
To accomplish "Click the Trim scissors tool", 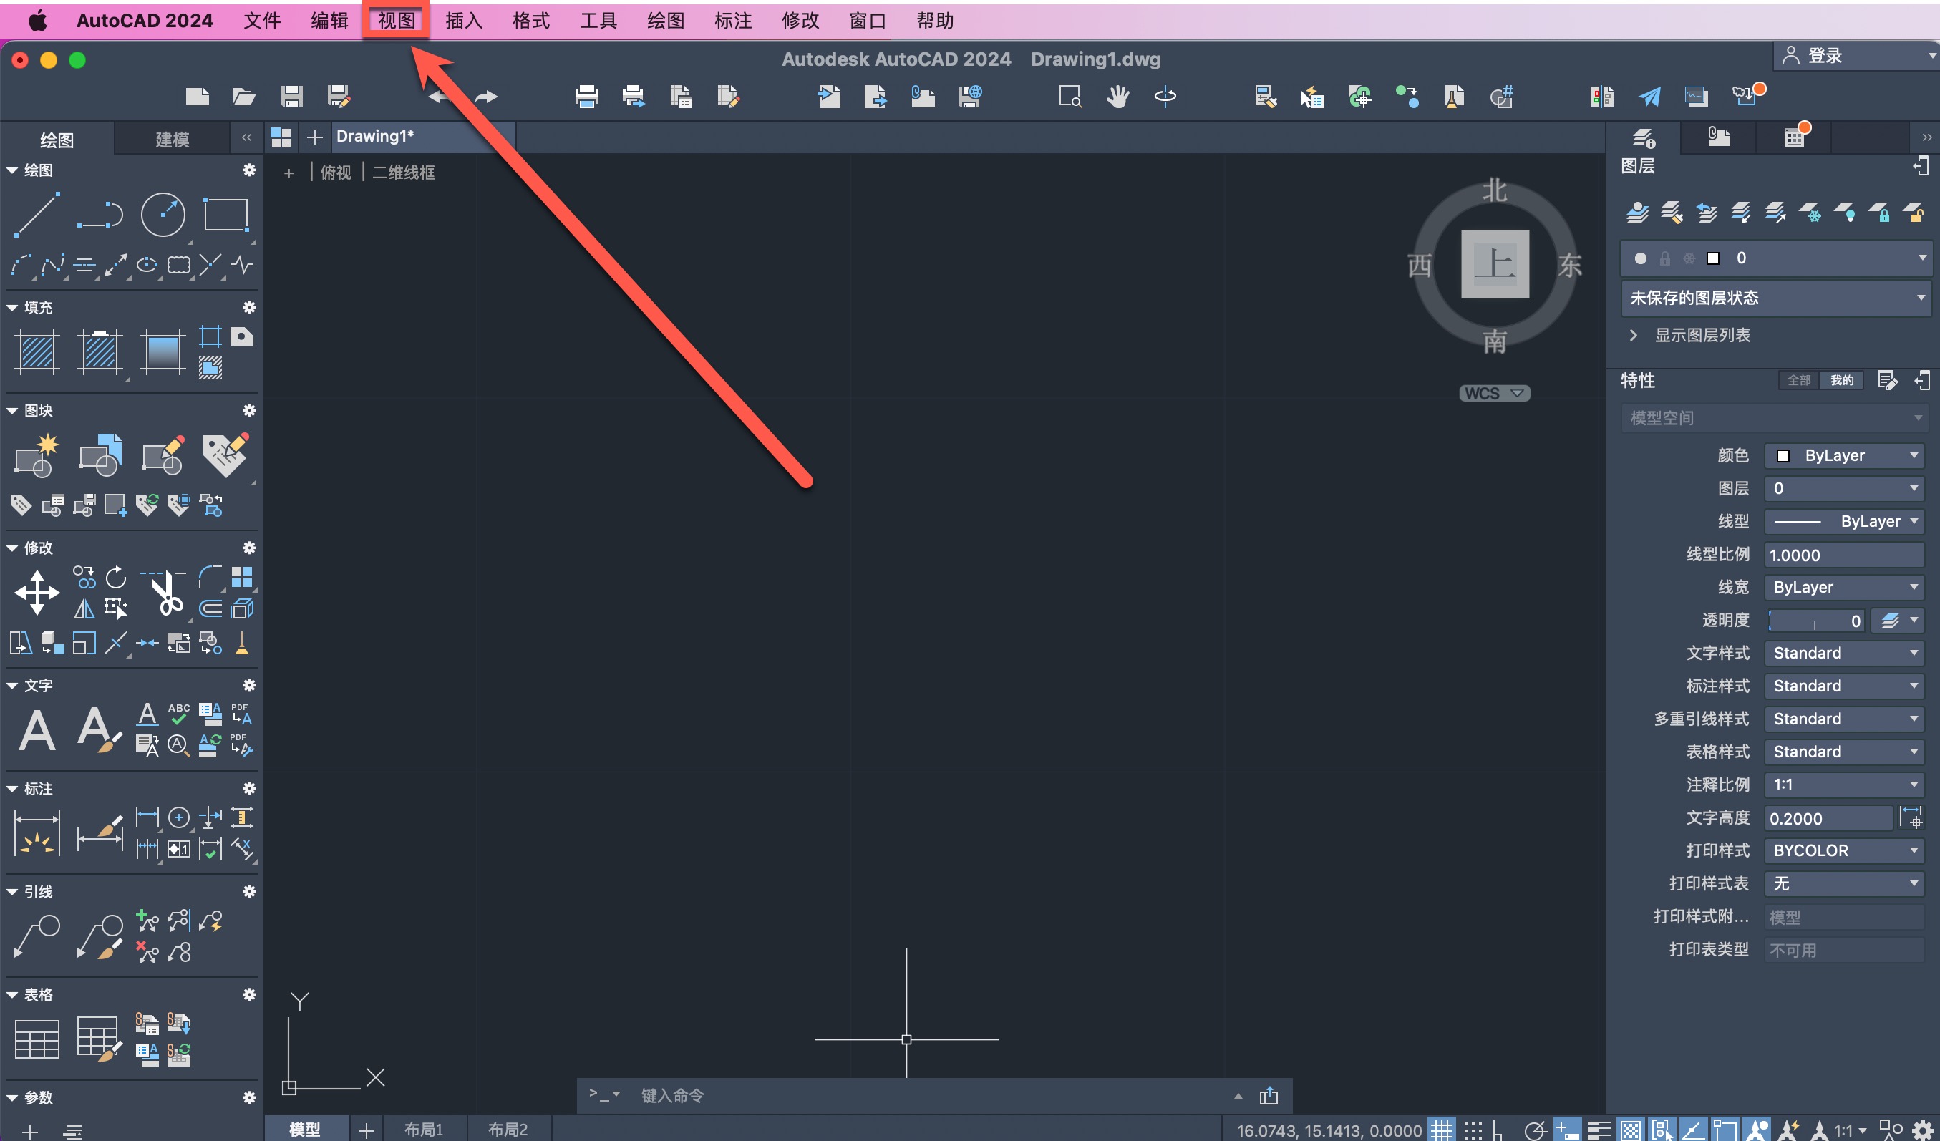I will click(x=165, y=593).
